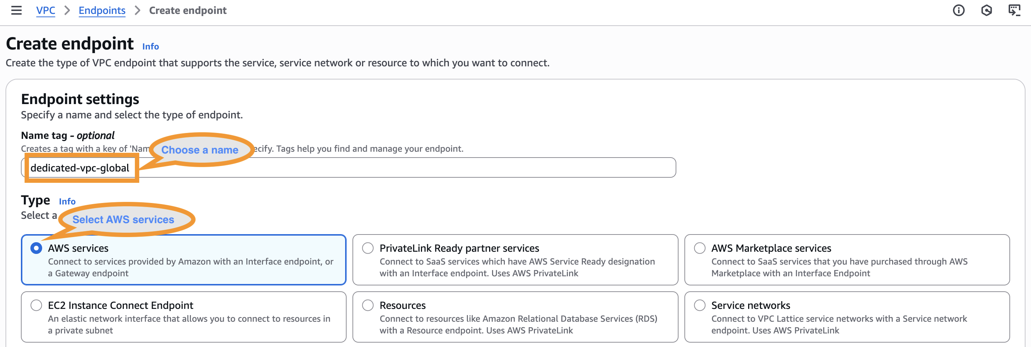Go to VPC breadcrumb link
1031x347 pixels.
(x=46, y=10)
